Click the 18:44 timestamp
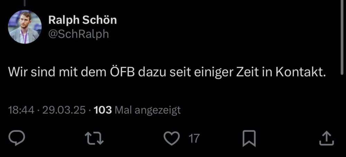Image resolution: width=346 pixels, height=157 pixels. 21,110
